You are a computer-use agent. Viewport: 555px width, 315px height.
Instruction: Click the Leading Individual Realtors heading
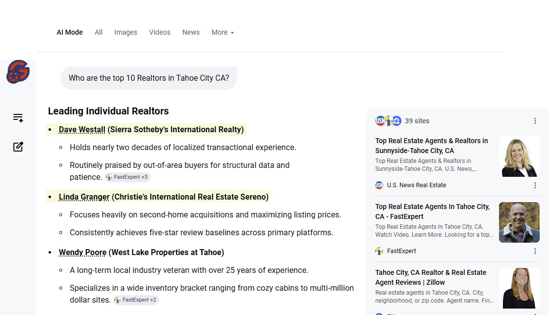click(x=109, y=111)
